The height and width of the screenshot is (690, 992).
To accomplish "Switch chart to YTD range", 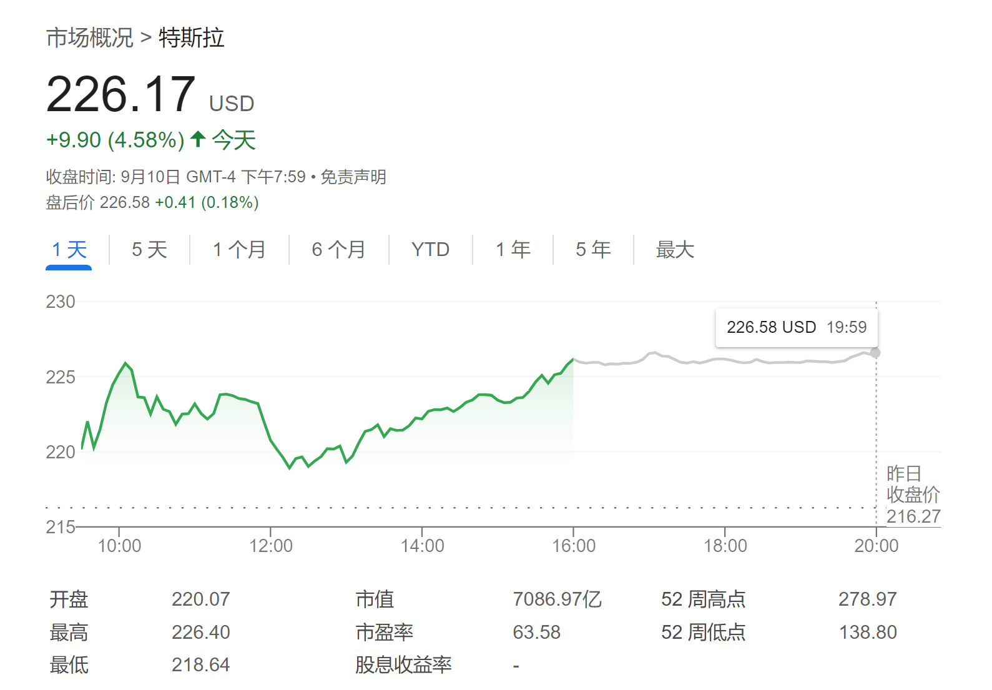I will 430,250.
